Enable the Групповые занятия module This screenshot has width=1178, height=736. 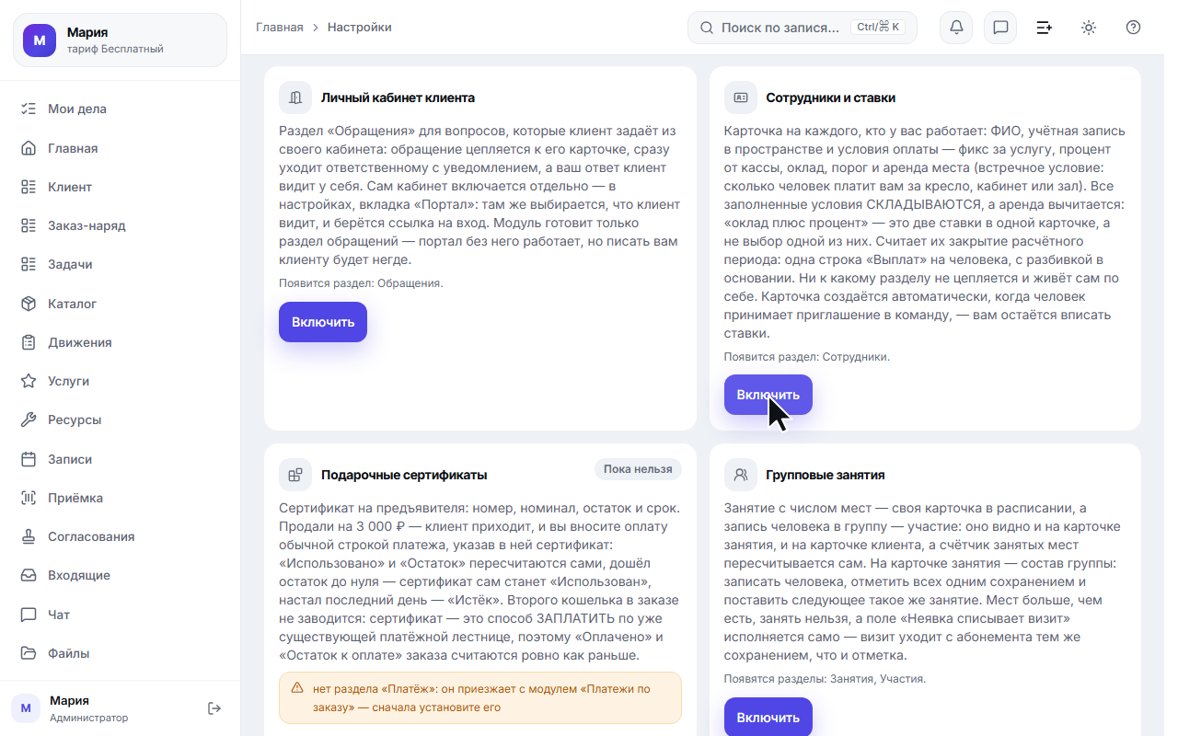pos(768,717)
